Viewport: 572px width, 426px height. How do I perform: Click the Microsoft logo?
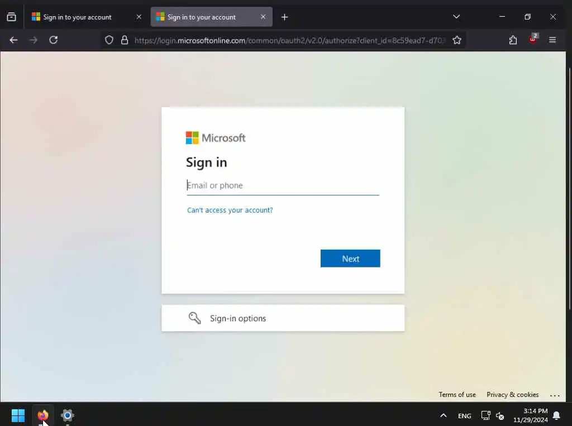click(216, 138)
